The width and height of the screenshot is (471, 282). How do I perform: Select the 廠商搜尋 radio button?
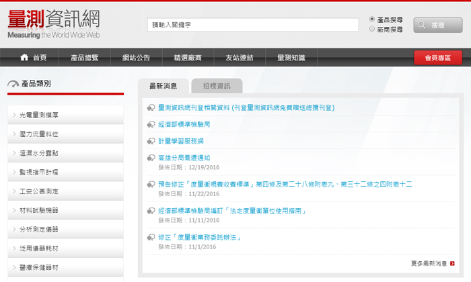tap(372, 30)
